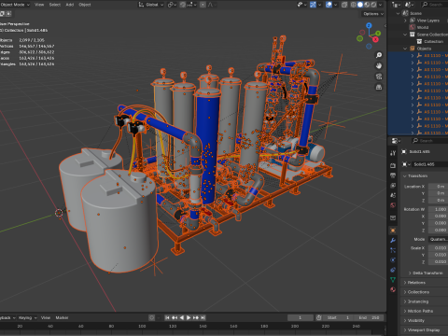This screenshot has width=448, height=336.
Task: Open the Render properties tab
Action: [393, 165]
